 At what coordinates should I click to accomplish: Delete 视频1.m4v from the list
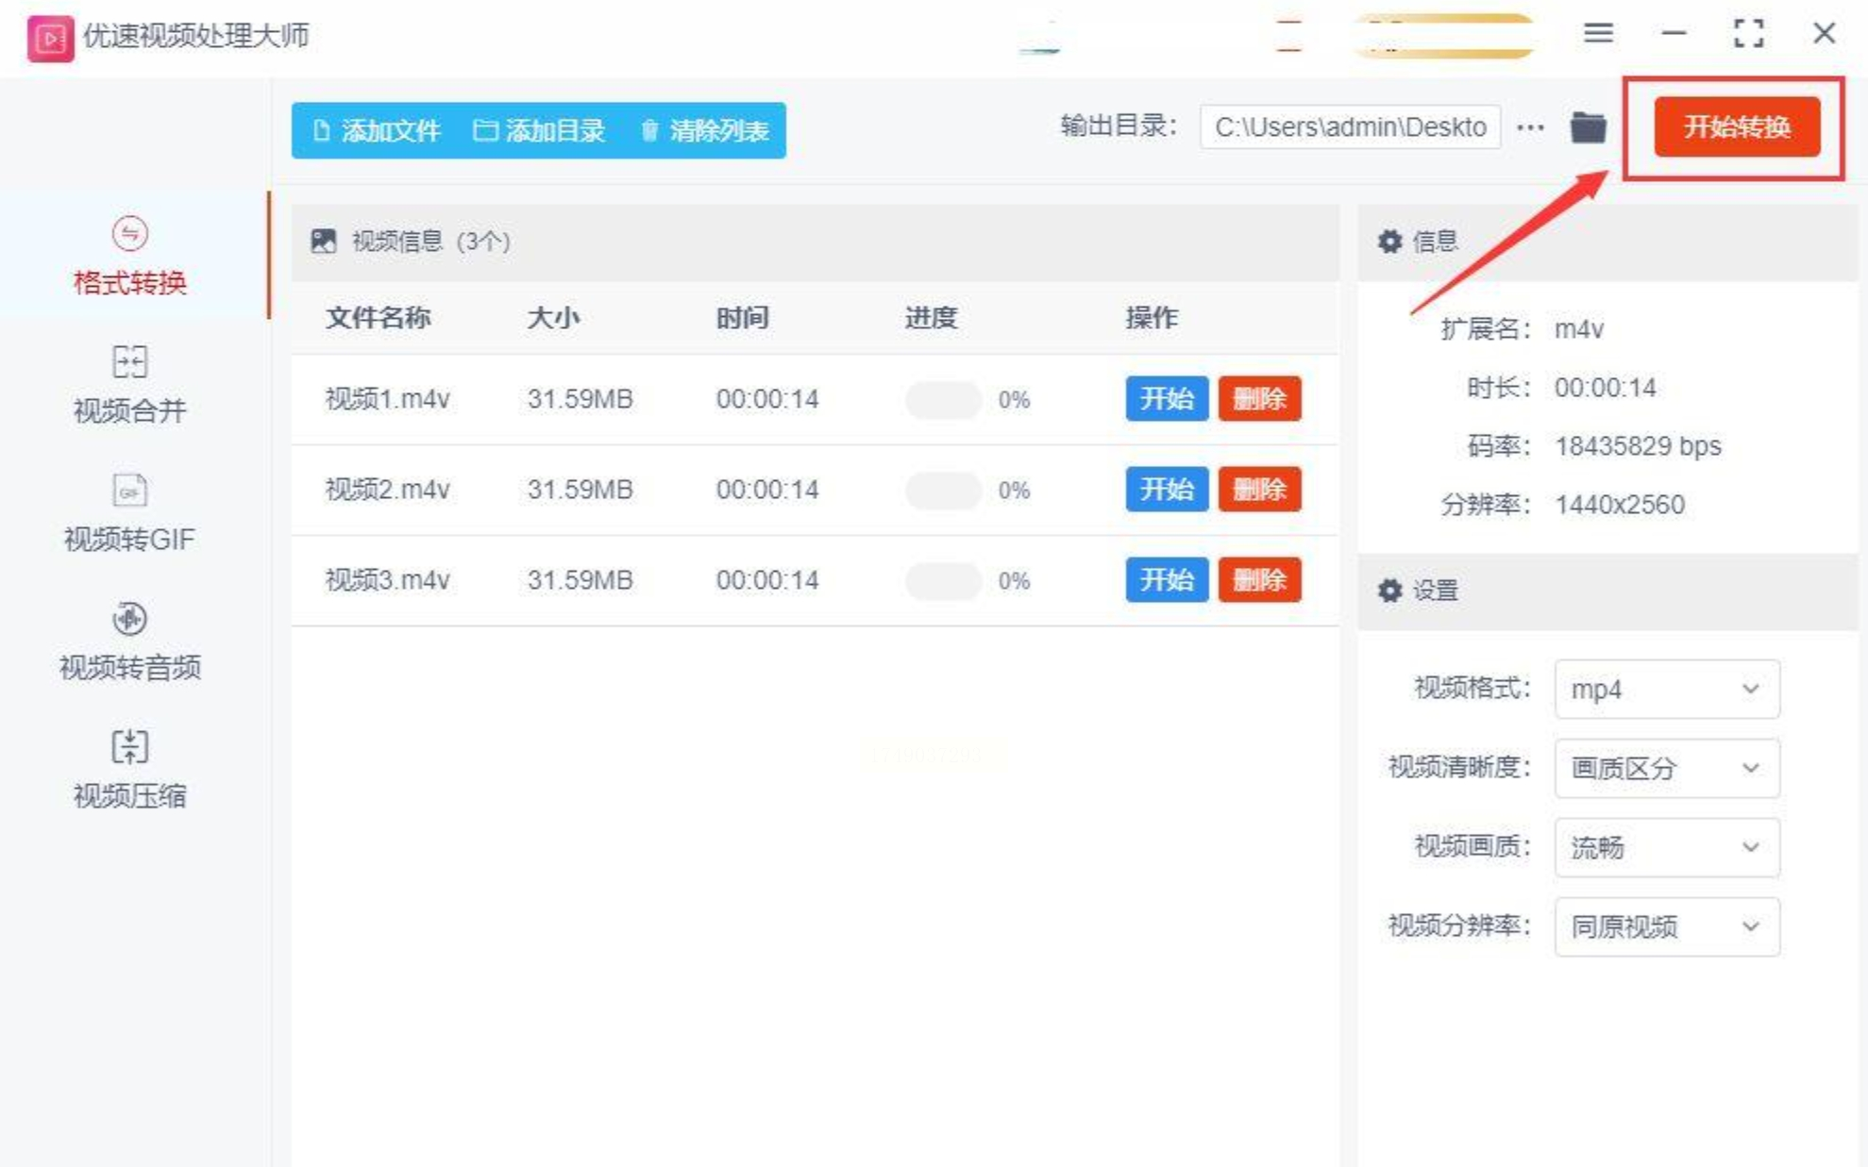tap(1259, 399)
